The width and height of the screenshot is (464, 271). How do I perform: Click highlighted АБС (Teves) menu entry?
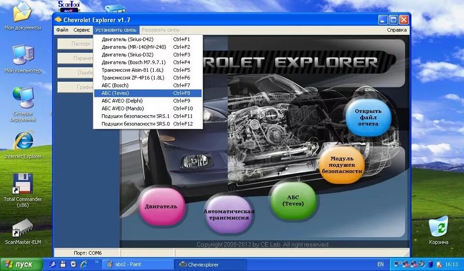click(x=148, y=93)
